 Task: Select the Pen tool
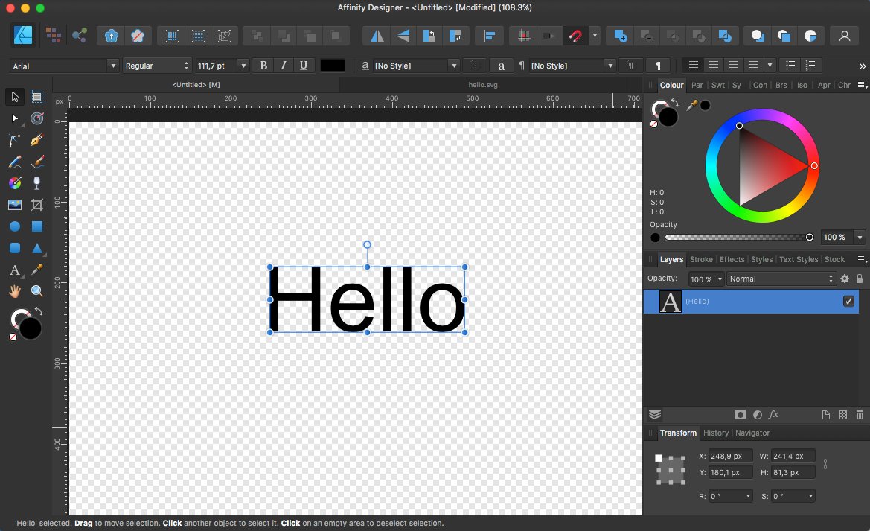(x=36, y=140)
